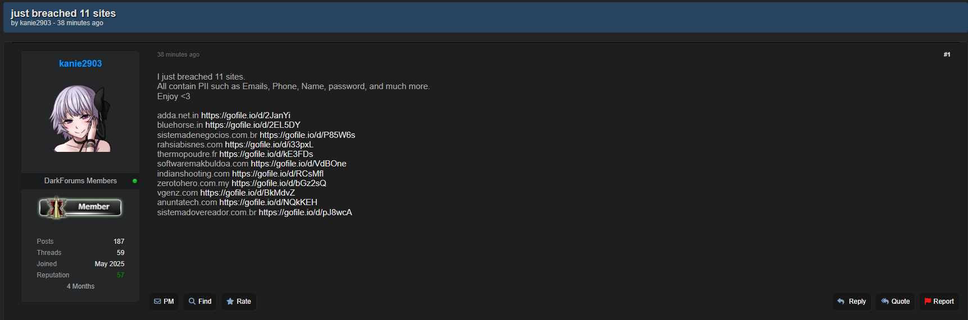Click the thread title in header
Viewport: 968px width, 320px height.
click(x=63, y=13)
